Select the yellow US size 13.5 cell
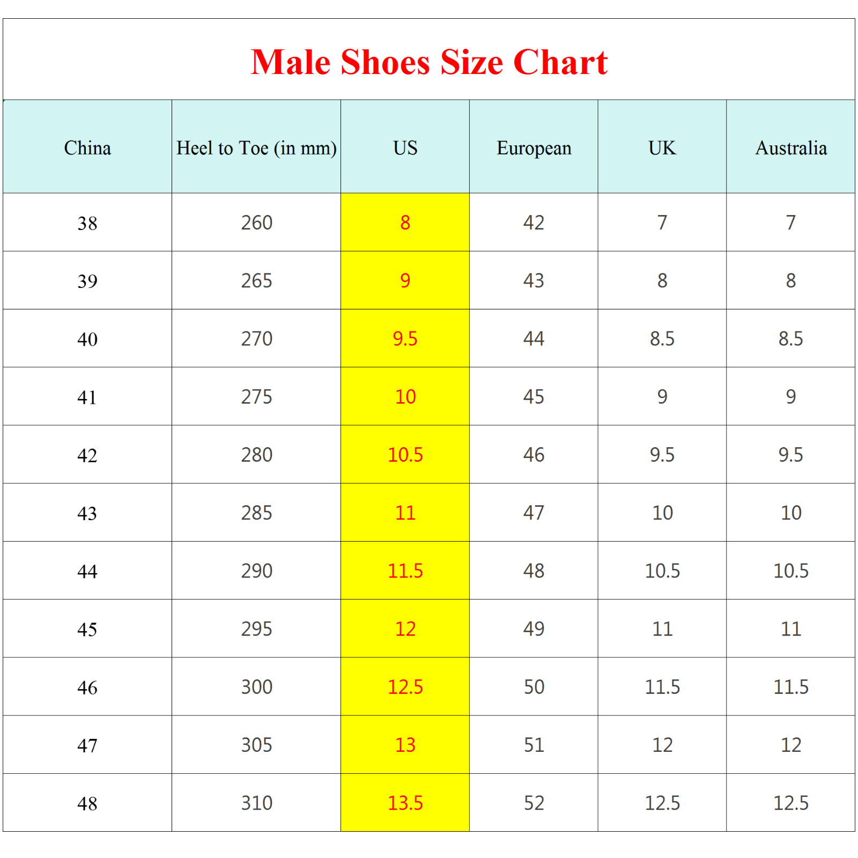 (405, 803)
